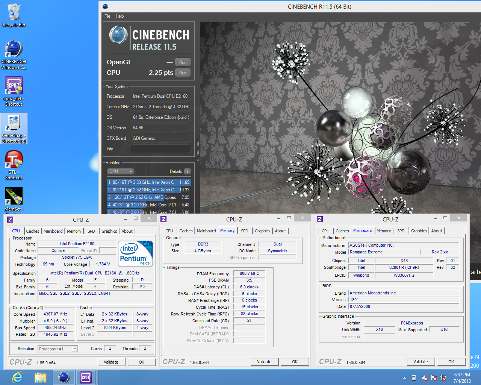
Task: Open the SPD tab in middle CPU-Z
Action: [x=244, y=231]
